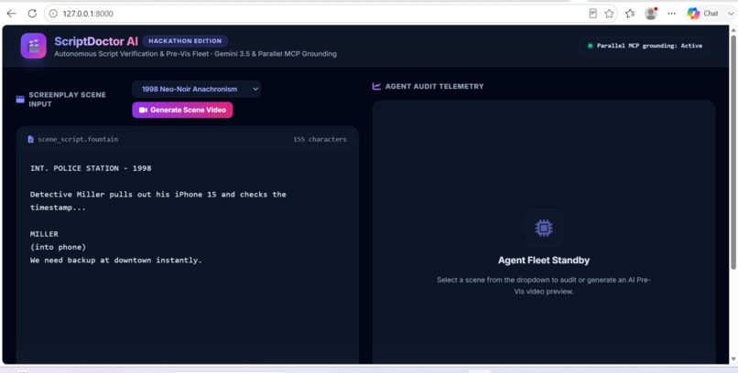Click the AGENT AUDIT TELEMETRY heading
The width and height of the screenshot is (738, 373).
[434, 87]
